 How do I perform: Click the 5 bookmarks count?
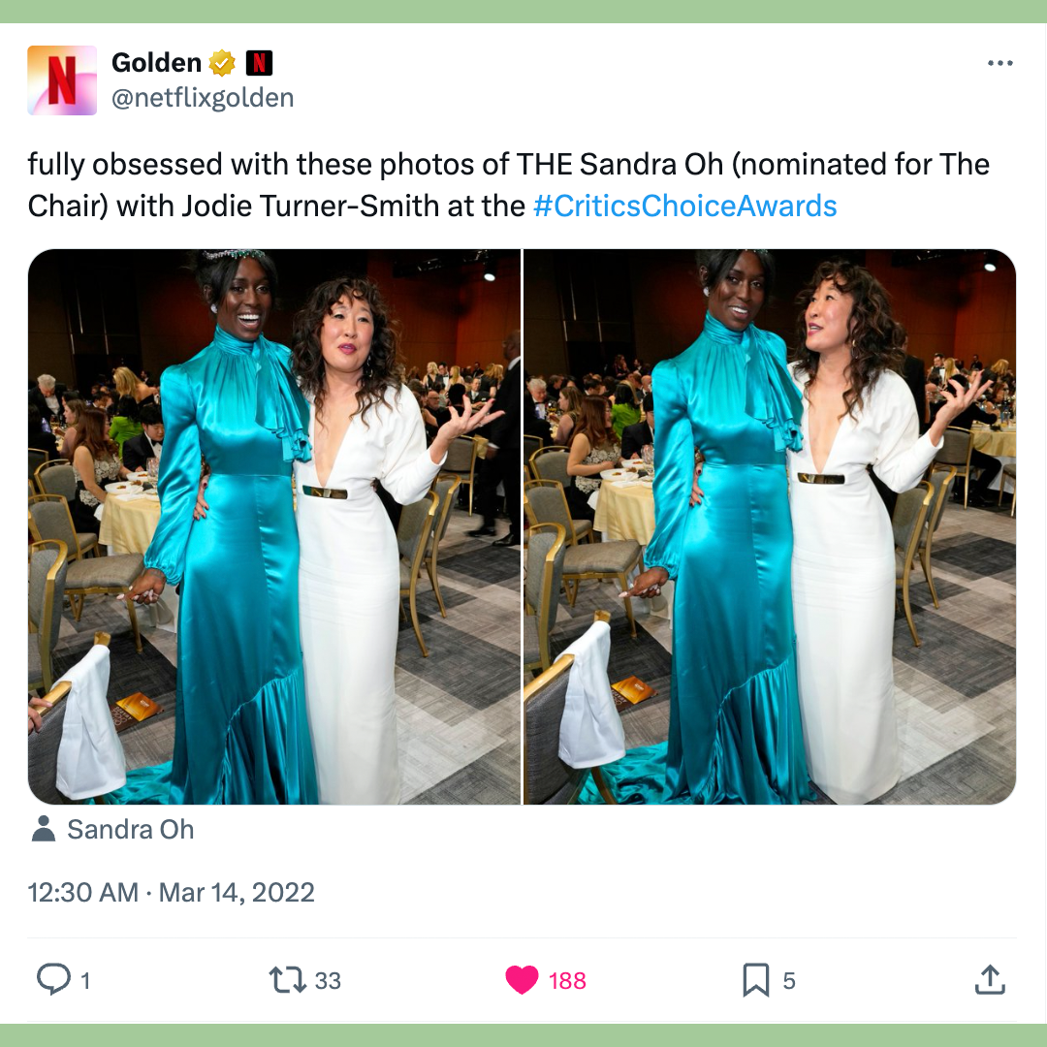tap(788, 981)
